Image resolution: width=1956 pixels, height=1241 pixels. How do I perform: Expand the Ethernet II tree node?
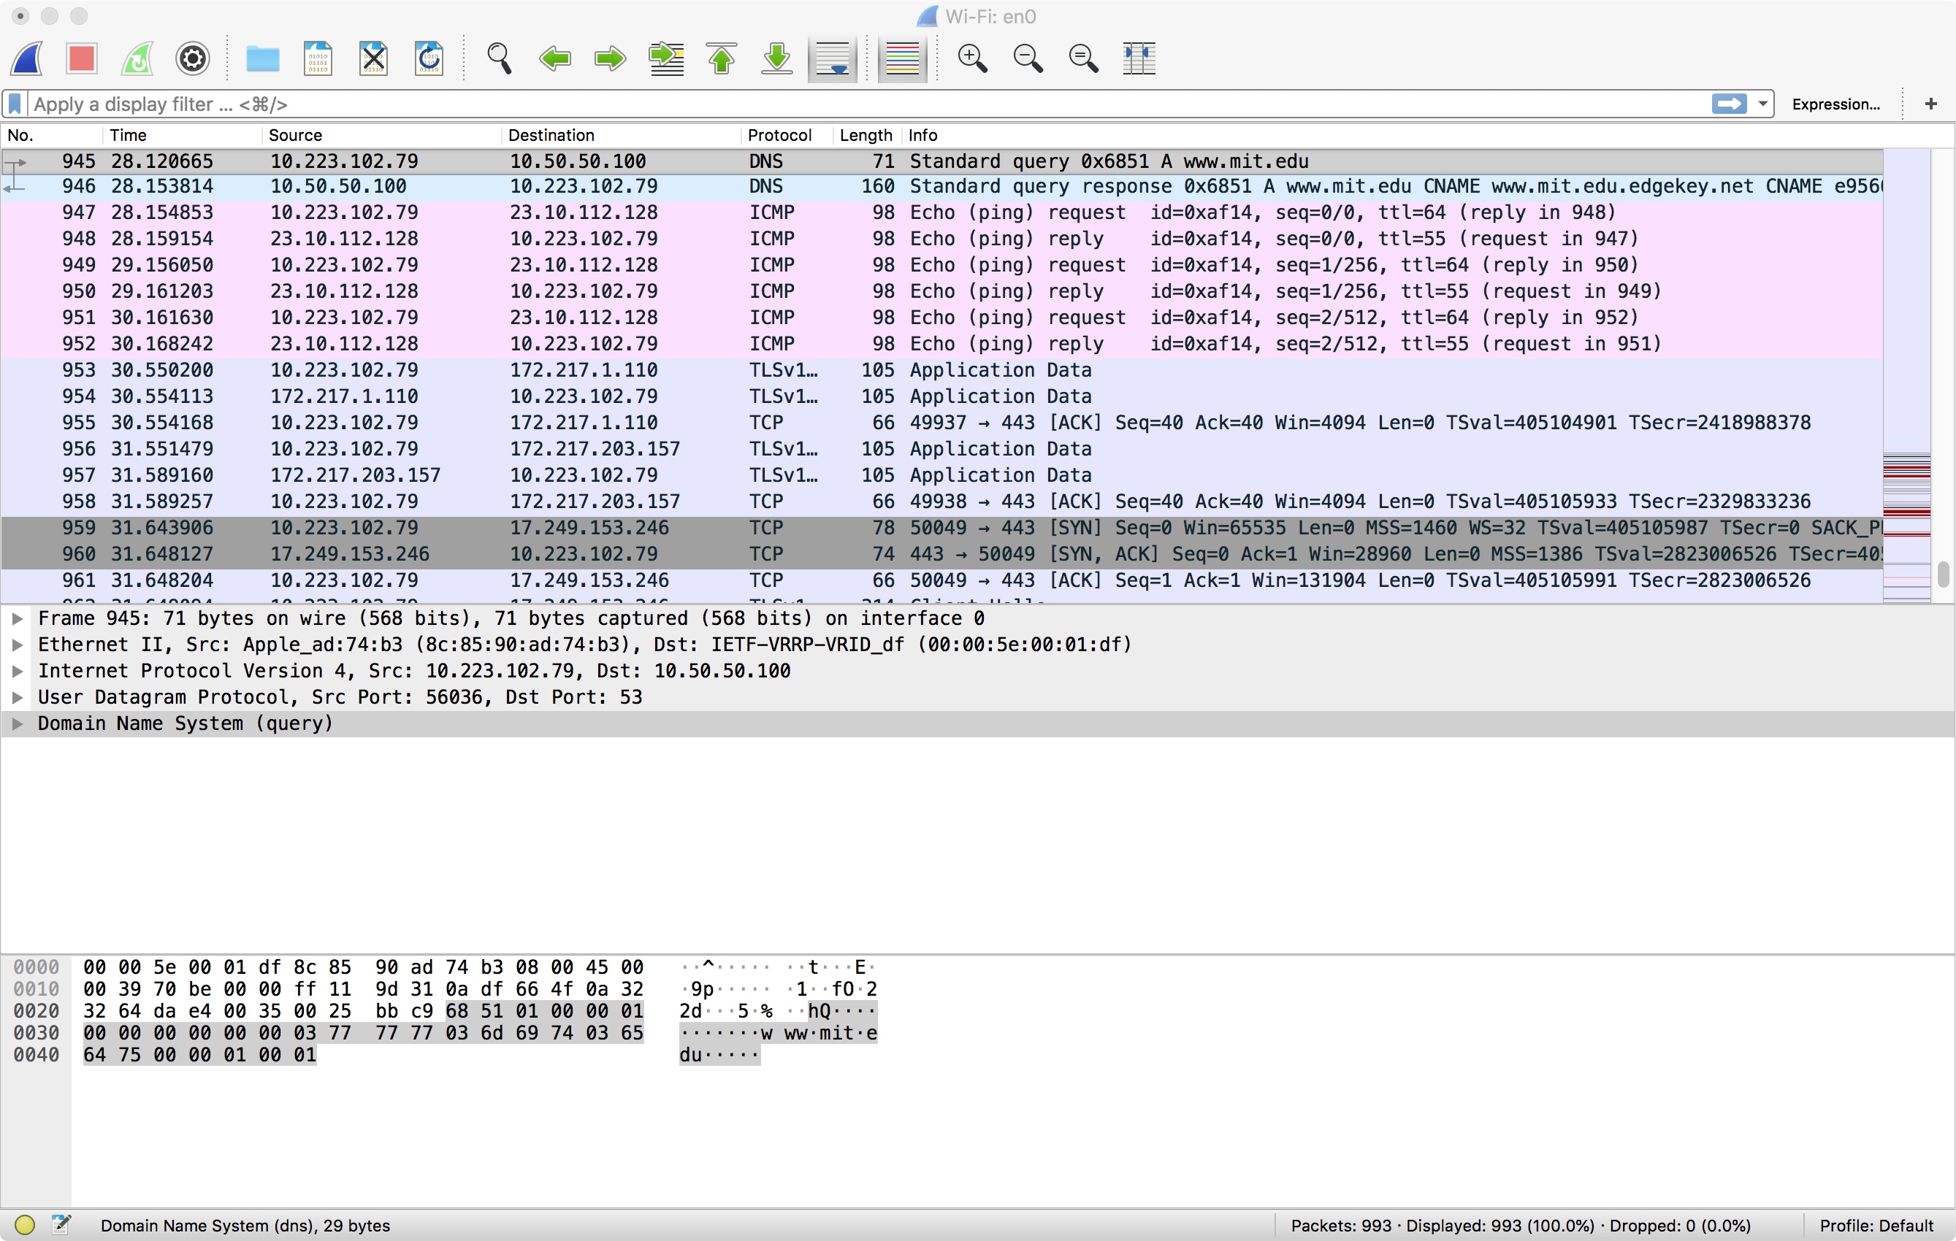[x=17, y=645]
